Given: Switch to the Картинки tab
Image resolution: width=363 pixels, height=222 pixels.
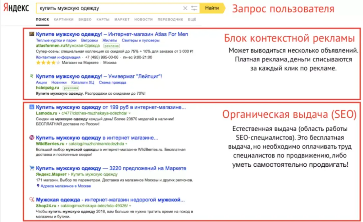Looking at the screenshot, I should (64, 20).
